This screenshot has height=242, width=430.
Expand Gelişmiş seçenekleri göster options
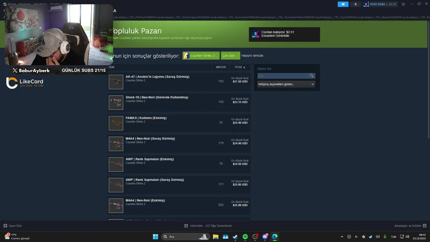286,84
